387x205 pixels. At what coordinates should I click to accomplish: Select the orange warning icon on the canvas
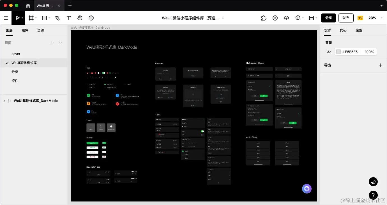(x=88, y=104)
